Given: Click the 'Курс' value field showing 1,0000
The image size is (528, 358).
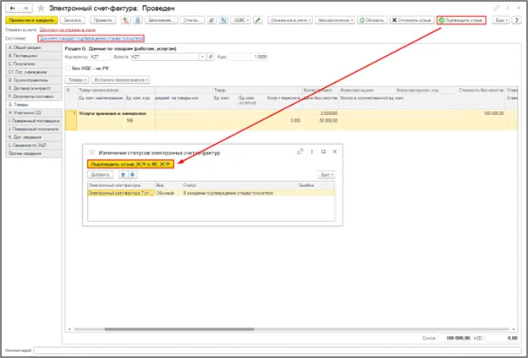Looking at the screenshot, I should pyautogui.click(x=249, y=57).
